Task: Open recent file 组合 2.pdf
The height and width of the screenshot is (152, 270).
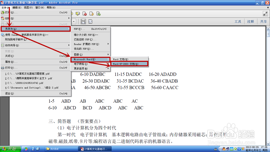Action: tap(35, 88)
